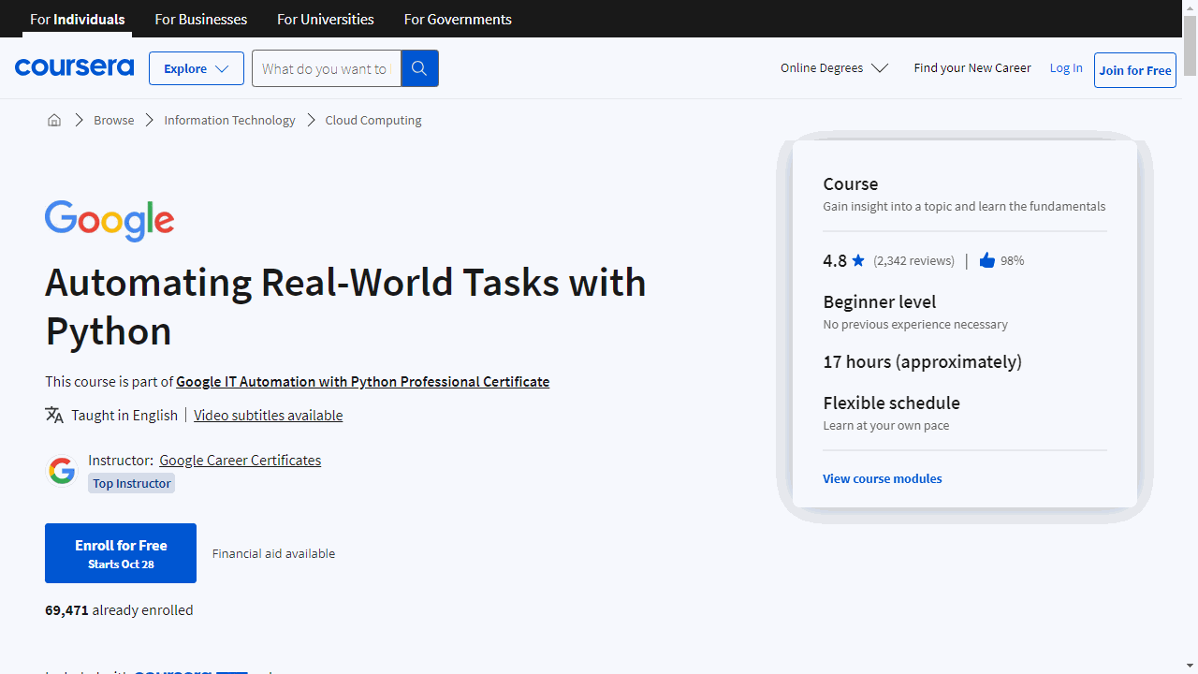Click View course modules
Screen dimensions: 1198x674
[882, 478]
